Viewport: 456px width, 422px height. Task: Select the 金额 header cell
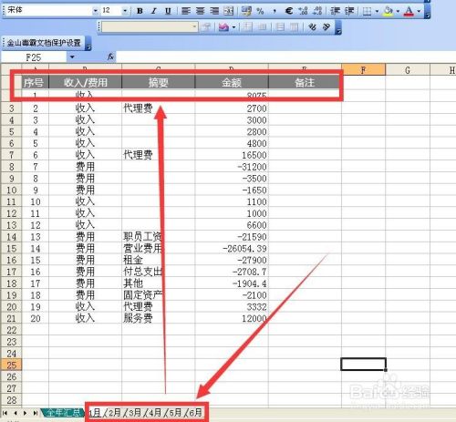click(232, 82)
